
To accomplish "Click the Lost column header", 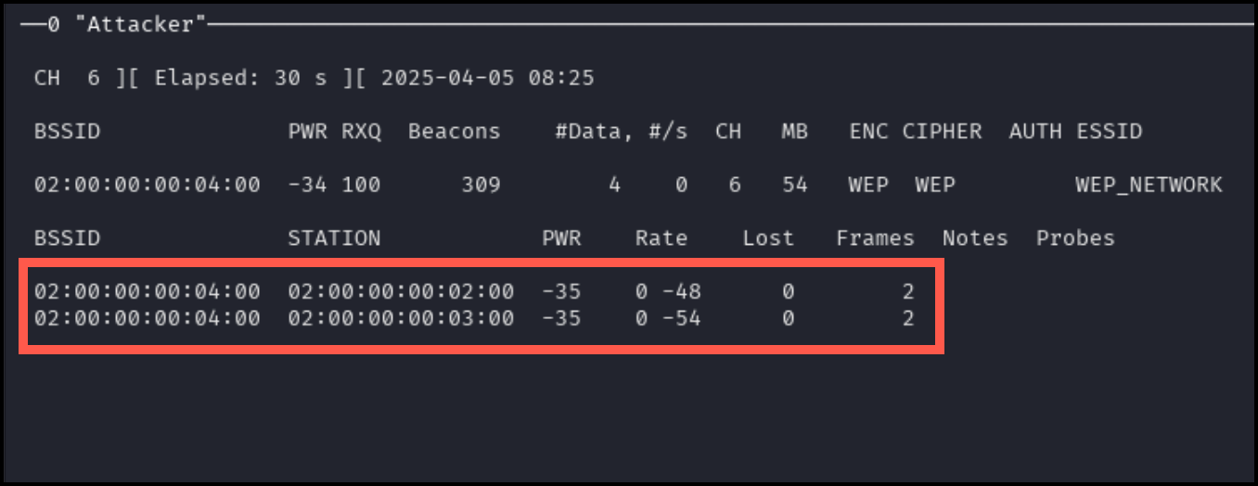I will click(x=768, y=238).
